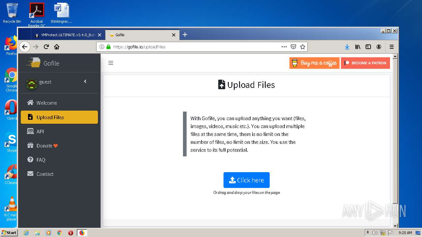Open Windows Media Player taskbar icon
The image size is (422, 237).
coord(48,233)
